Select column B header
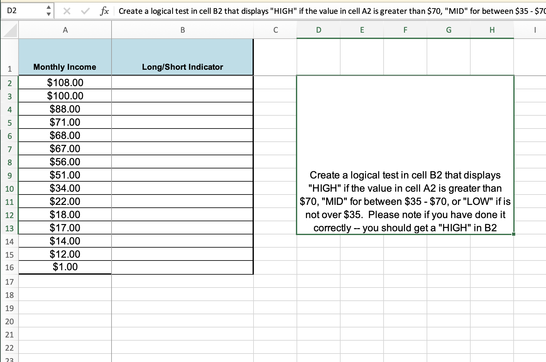The width and height of the screenshot is (546, 362). [182, 30]
